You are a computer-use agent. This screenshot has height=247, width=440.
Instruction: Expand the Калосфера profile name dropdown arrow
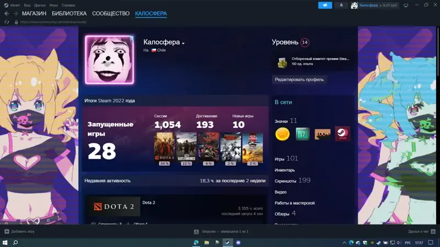(x=183, y=43)
